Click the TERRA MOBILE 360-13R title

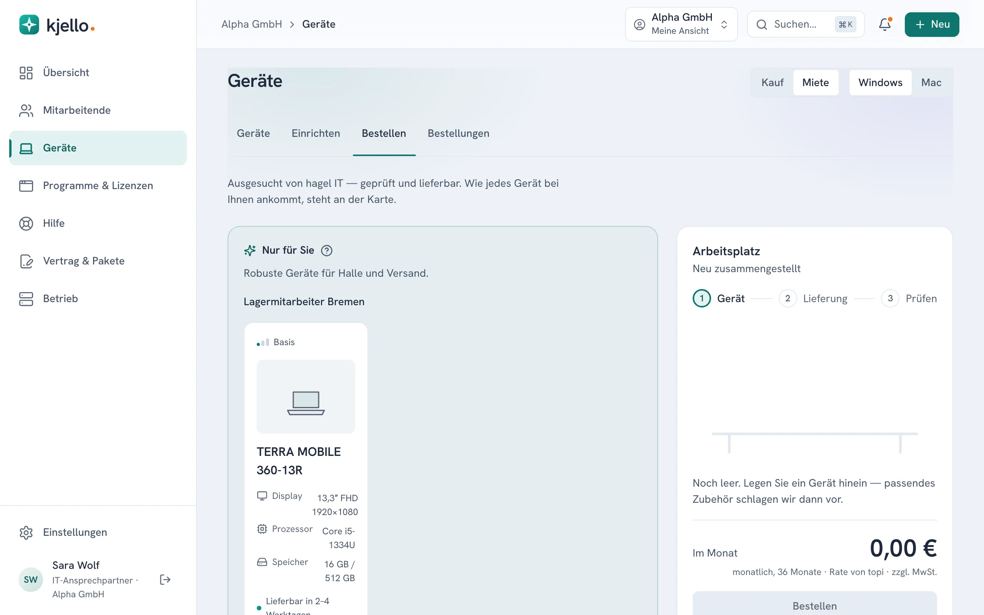[299, 461]
